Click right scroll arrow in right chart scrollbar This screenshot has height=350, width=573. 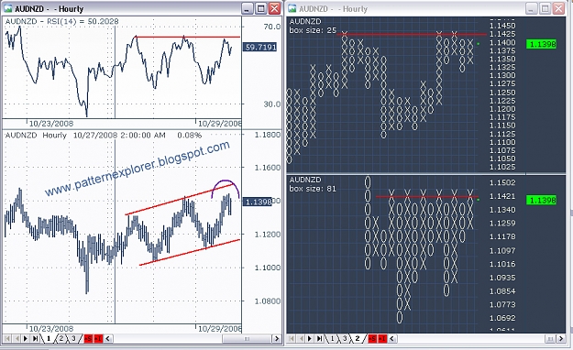point(561,339)
